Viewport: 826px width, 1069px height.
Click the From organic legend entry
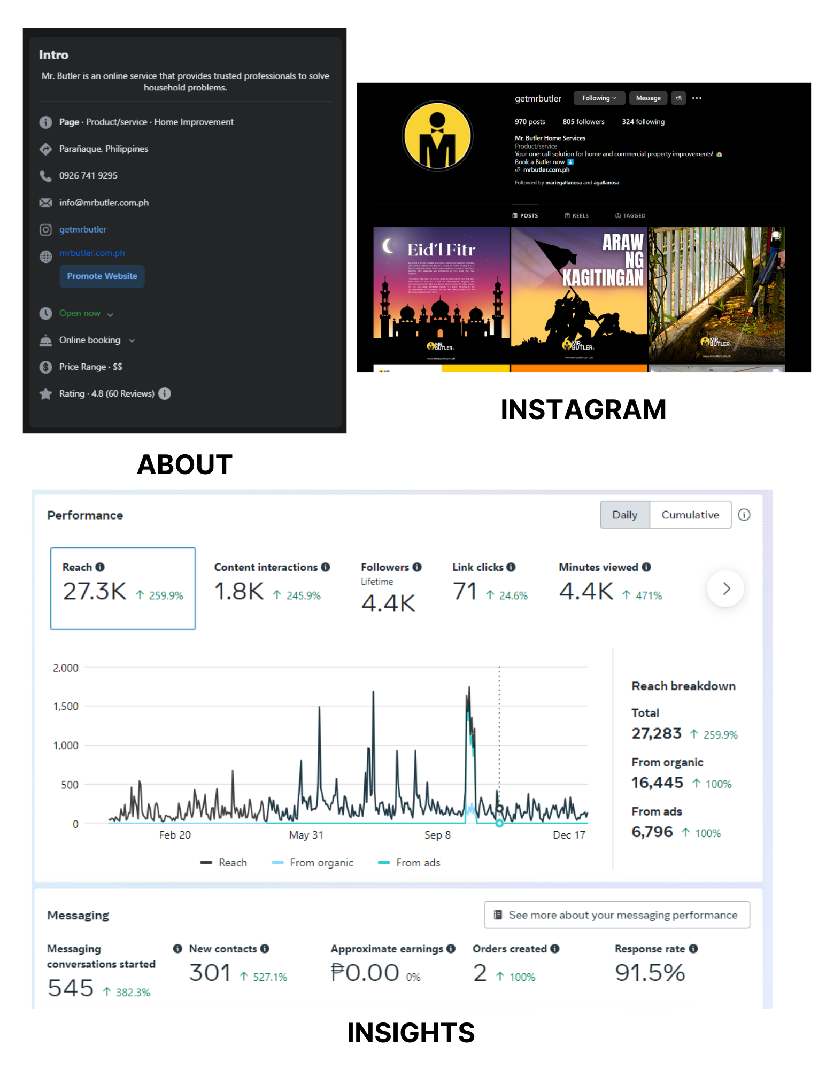[313, 863]
